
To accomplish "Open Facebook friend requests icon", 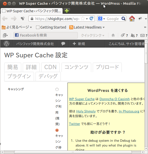I will [x=132, y=35].
